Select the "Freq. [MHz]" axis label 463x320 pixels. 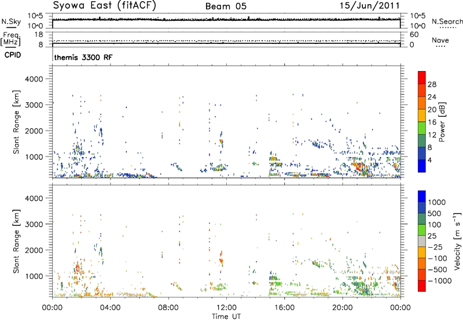click(x=10, y=39)
